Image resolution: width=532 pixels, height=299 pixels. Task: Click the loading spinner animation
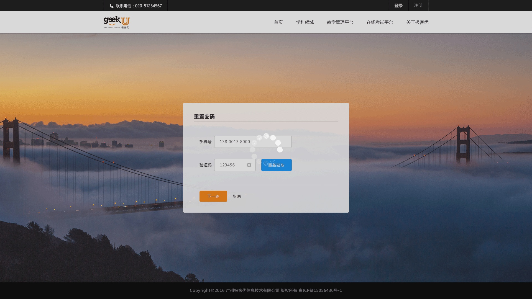(x=266, y=149)
